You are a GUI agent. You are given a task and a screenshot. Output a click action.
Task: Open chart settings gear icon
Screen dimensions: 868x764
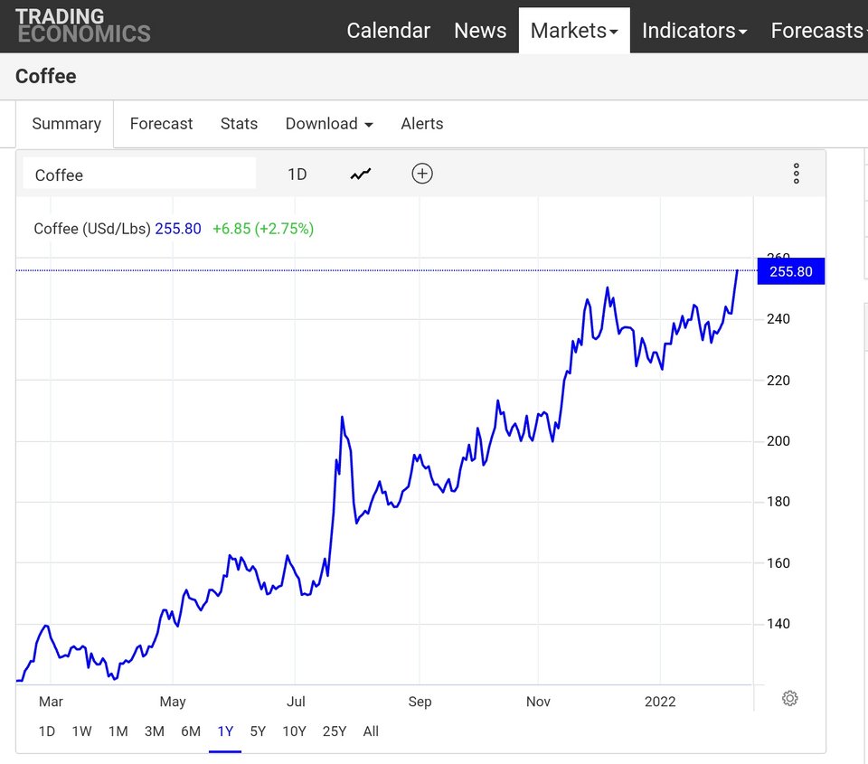click(x=790, y=698)
